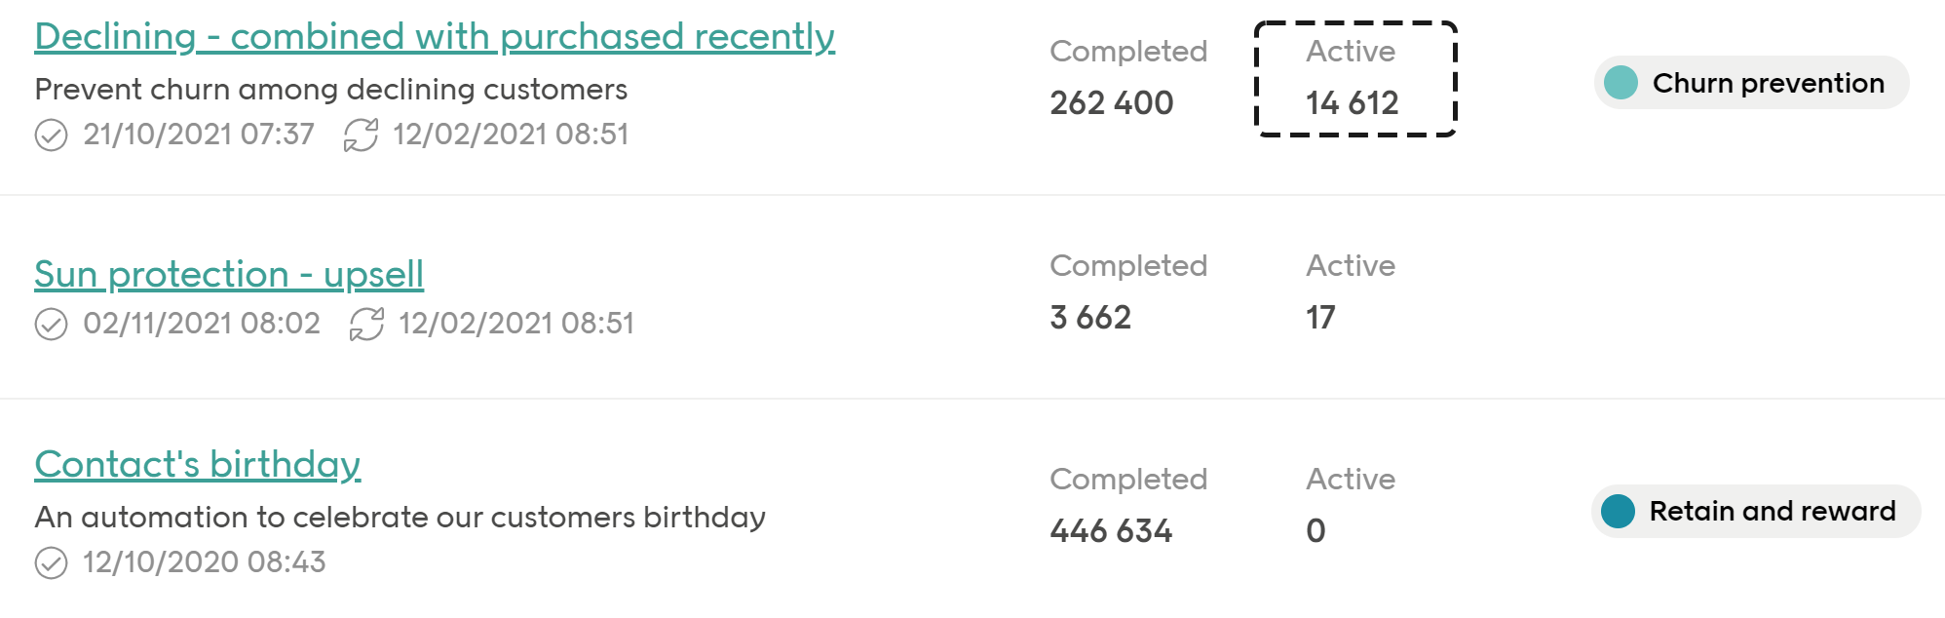Click the teal Churn prevention color dot
Viewport: 1945px width, 618px height.
[x=1621, y=83]
